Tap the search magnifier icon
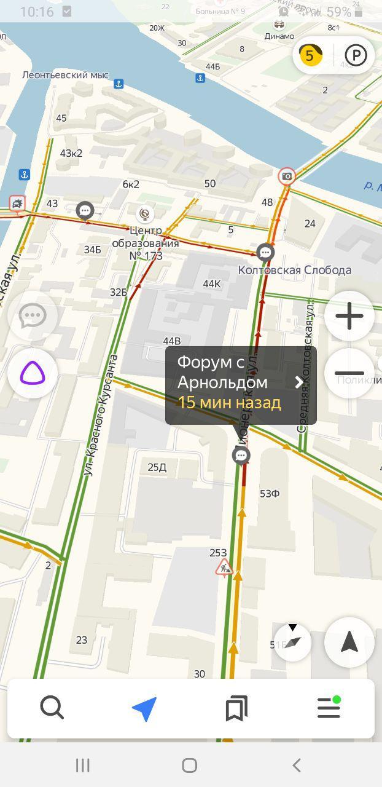 point(52,708)
